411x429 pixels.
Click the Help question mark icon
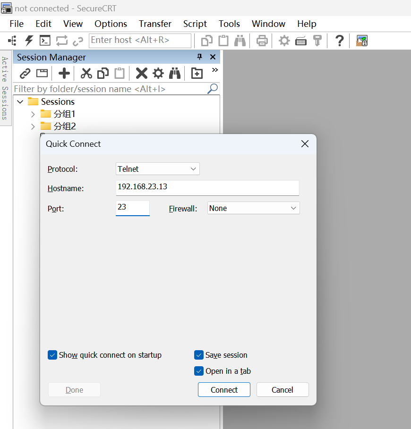(340, 41)
